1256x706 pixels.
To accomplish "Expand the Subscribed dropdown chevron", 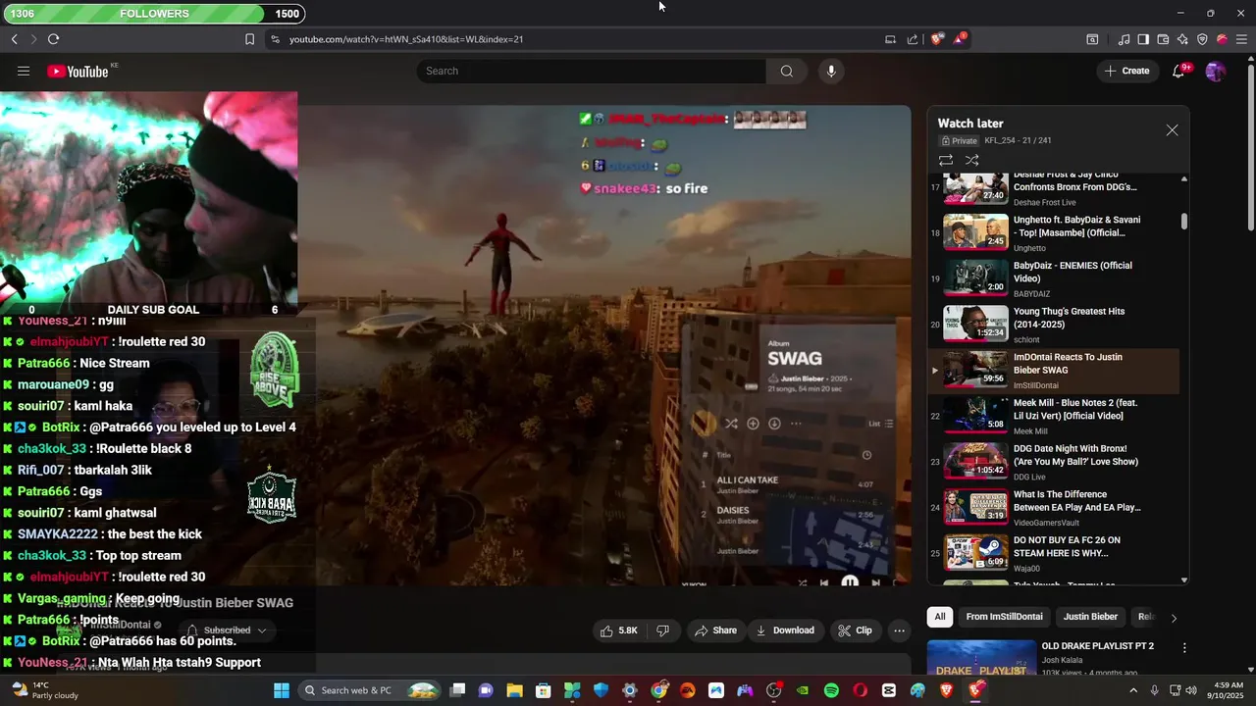I will tap(261, 630).
